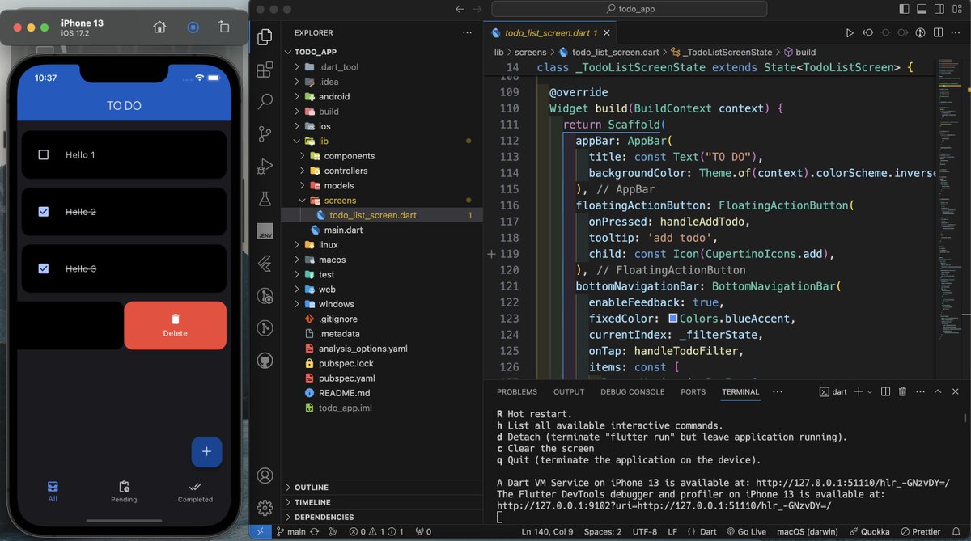Split the editor right
971x541 pixels.
939,33
